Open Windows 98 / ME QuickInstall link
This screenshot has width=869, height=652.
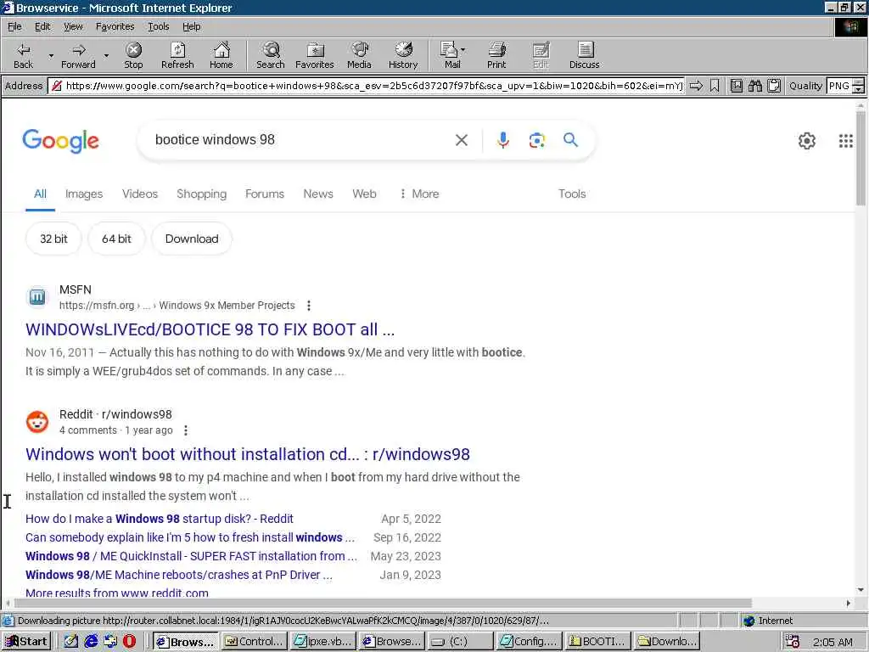coord(191,556)
